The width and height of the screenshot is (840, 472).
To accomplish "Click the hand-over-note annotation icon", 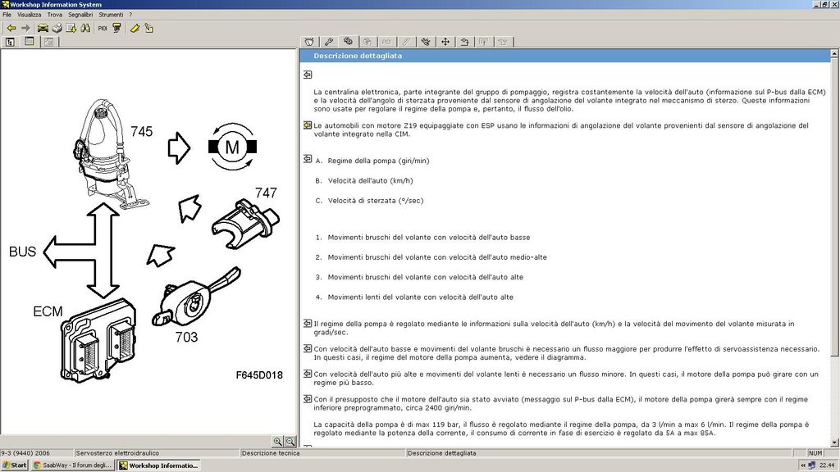I will (148, 28).
